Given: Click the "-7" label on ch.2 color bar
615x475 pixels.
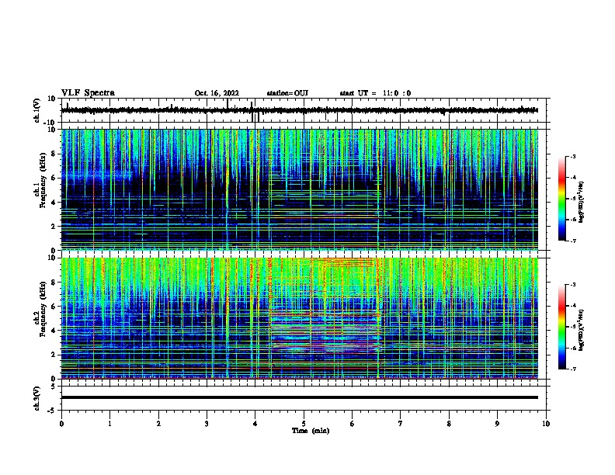Looking at the screenshot, I should point(572,369).
